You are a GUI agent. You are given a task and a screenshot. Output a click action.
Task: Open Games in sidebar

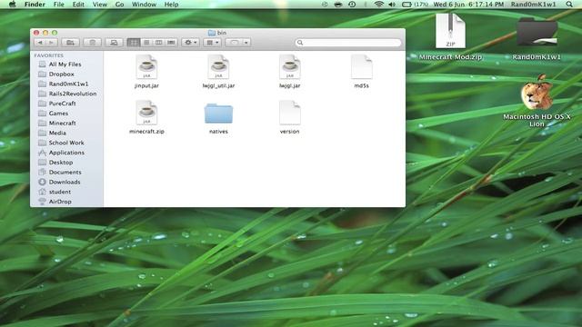pos(58,114)
